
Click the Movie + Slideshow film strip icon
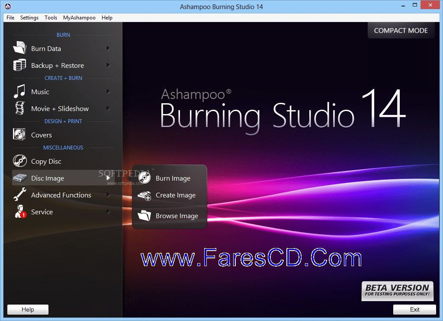point(20,108)
